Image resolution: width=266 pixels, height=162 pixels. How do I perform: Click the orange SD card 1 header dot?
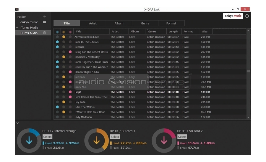tap(64, 32)
